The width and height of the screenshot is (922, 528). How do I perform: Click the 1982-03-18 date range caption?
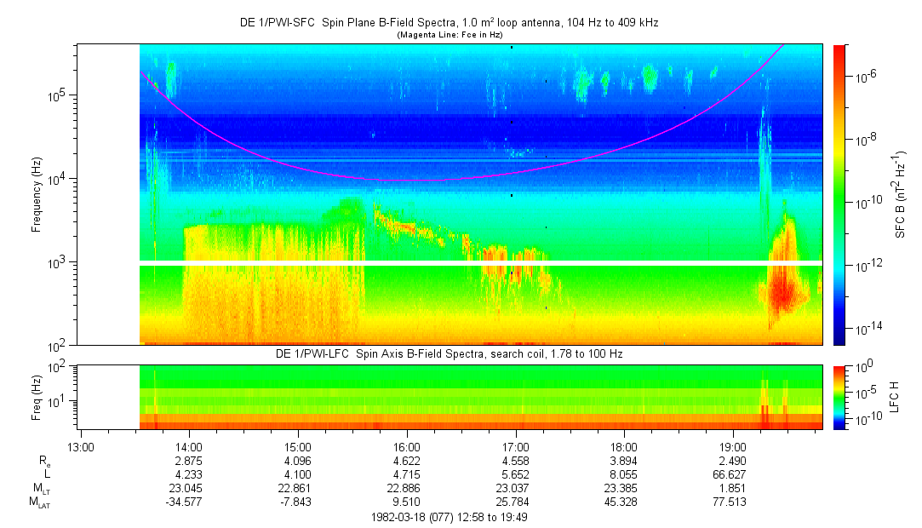click(x=450, y=517)
